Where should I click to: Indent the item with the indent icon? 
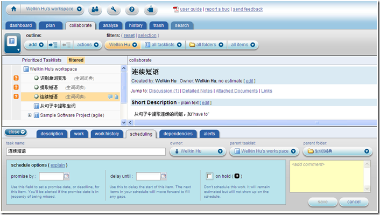[53, 45]
